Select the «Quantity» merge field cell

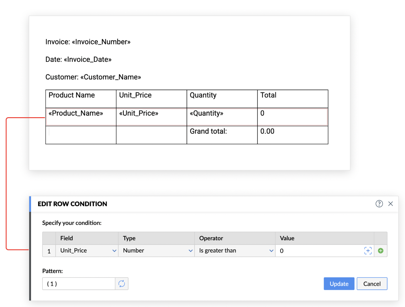(206, 114)
